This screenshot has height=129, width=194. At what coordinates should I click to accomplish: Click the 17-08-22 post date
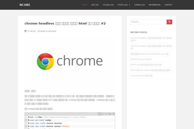tap(31, 31)
